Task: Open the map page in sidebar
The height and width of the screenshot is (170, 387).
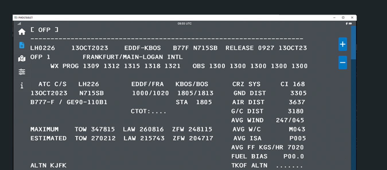Action: (x=22, y=59)
